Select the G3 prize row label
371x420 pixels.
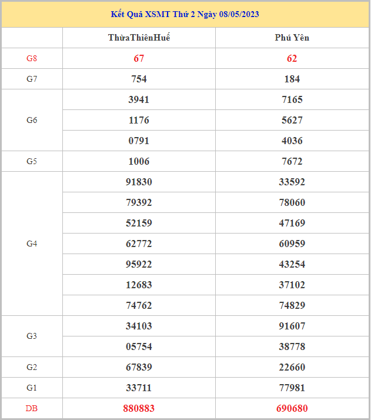click(32, 336)
